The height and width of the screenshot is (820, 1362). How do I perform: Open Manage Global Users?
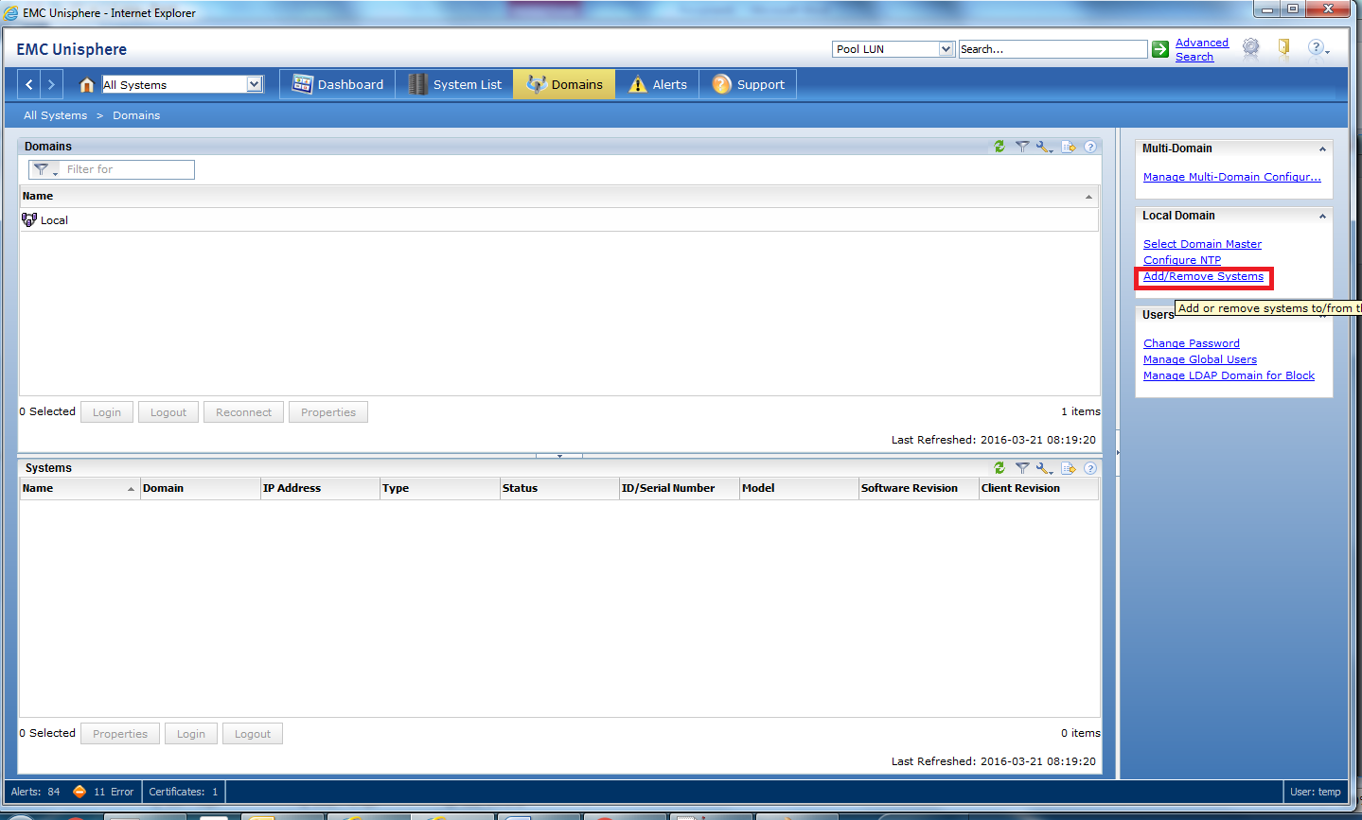pyautogui.click(x=1199, y=359)
